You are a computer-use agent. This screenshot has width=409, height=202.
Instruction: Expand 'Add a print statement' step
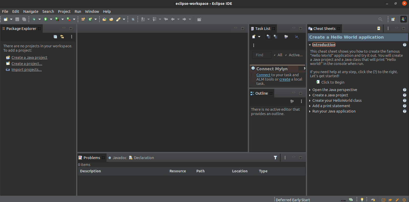(x=310, y=106)
